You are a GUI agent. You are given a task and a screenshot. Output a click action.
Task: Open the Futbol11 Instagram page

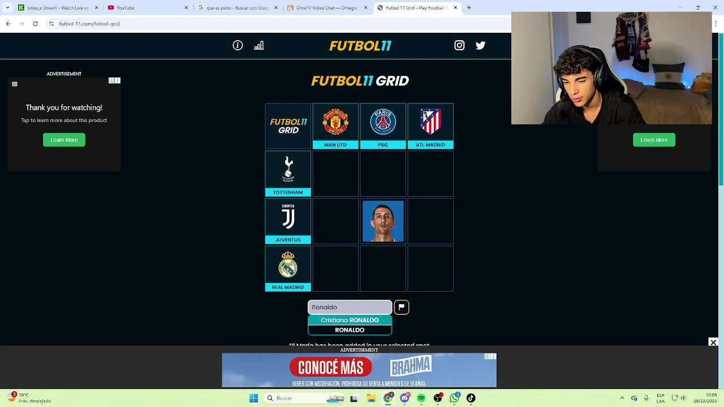pos(459,45)
